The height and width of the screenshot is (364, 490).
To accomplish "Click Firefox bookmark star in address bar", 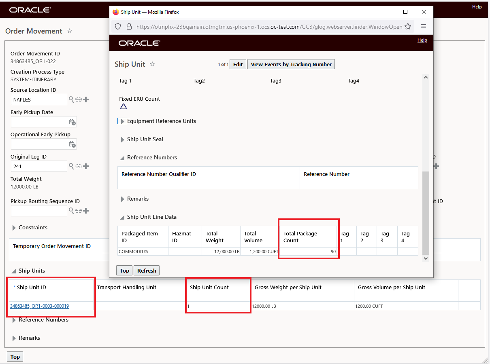I will 408,27.
